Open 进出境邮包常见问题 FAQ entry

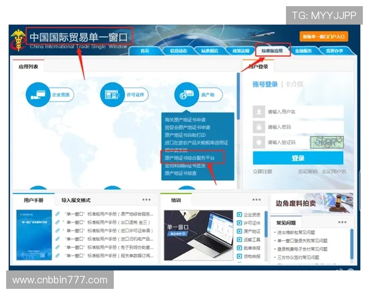(x=296, y=232)
